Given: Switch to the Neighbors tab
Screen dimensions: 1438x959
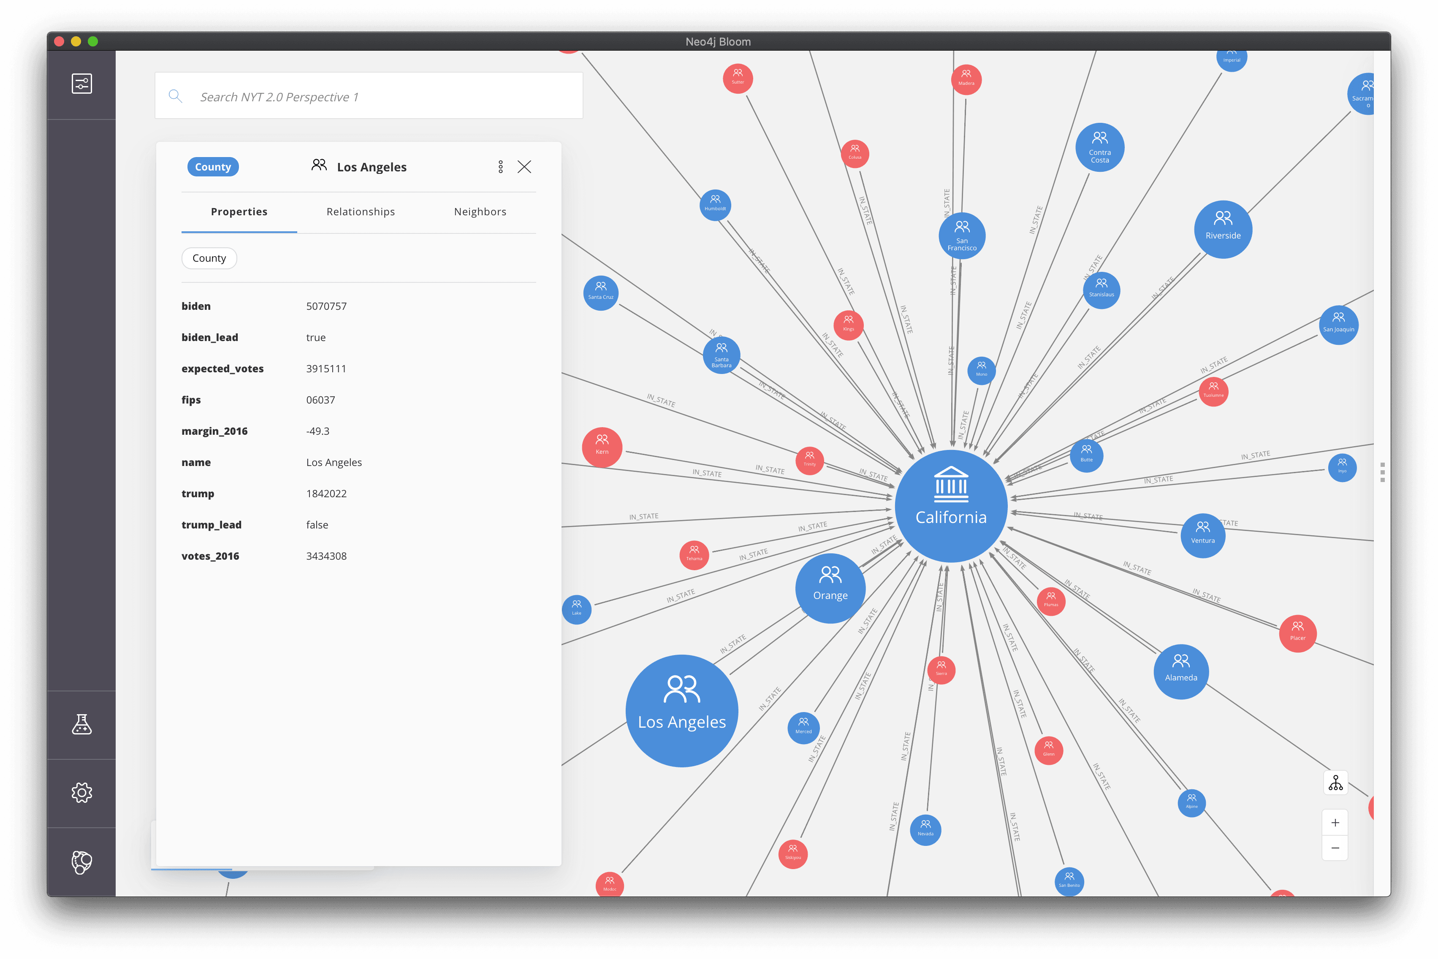Looking at the screenshot, I should click(480, 211).
